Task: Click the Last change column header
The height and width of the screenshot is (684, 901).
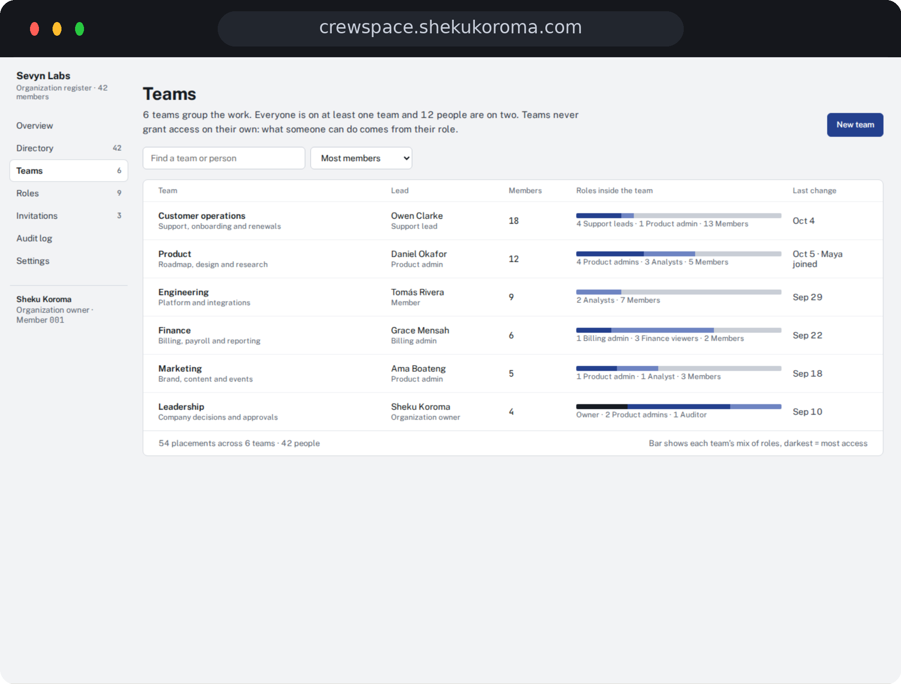Action: (814, 191)
